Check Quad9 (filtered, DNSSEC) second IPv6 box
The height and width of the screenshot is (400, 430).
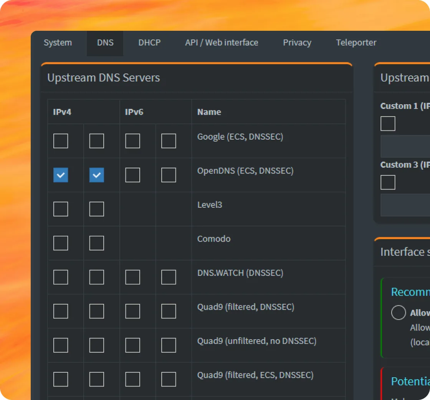coord(169,311)
